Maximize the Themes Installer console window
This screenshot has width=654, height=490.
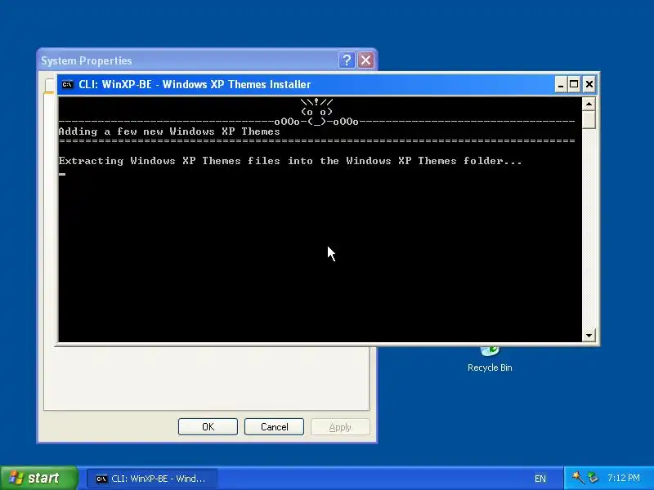[574, 85]
